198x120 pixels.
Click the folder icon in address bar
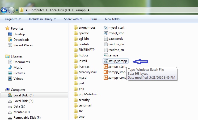pos(22,10)
